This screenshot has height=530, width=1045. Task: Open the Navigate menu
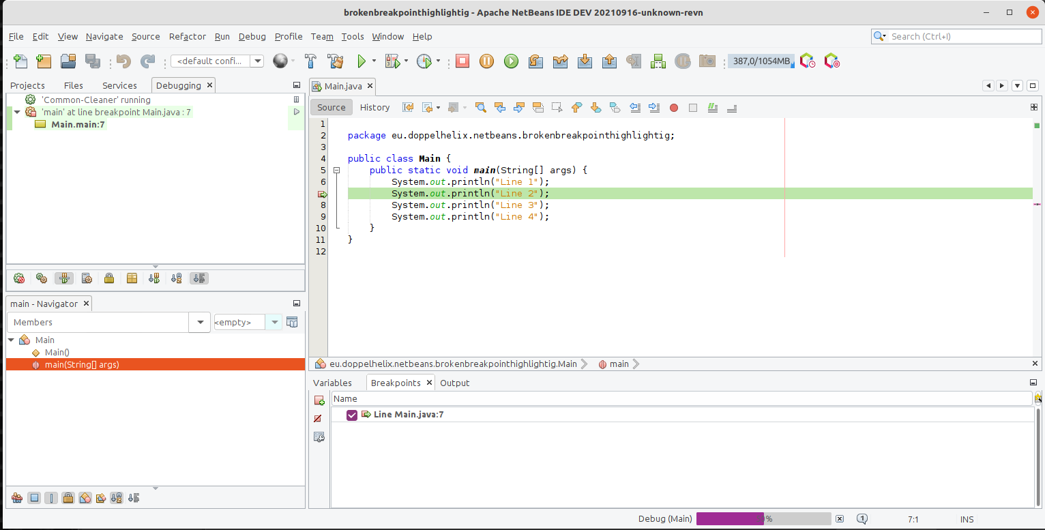(x=104, y=37)
